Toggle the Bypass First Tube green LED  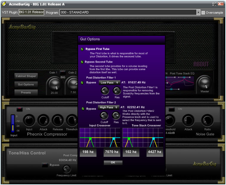(x=82, y=49)
